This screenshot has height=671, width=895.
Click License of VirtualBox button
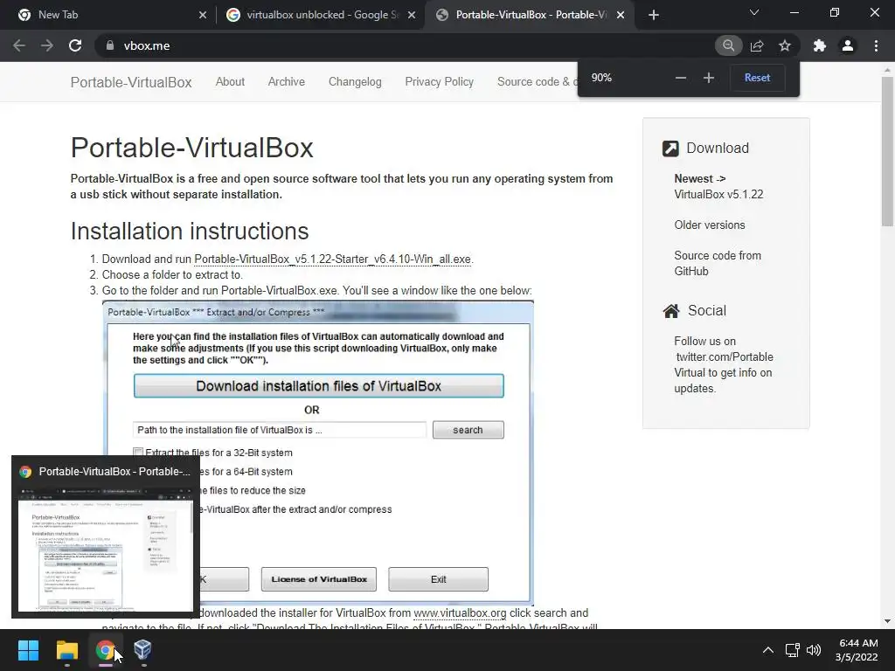[x=319, y=579]
